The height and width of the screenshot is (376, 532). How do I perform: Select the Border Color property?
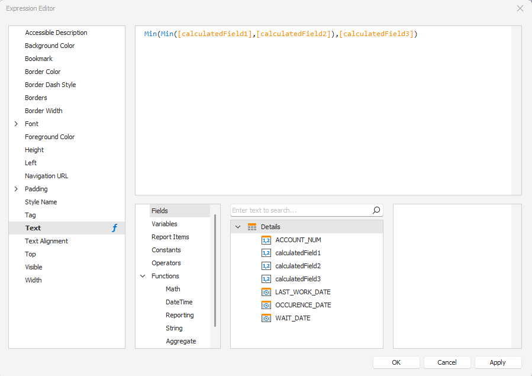[43, 72]
